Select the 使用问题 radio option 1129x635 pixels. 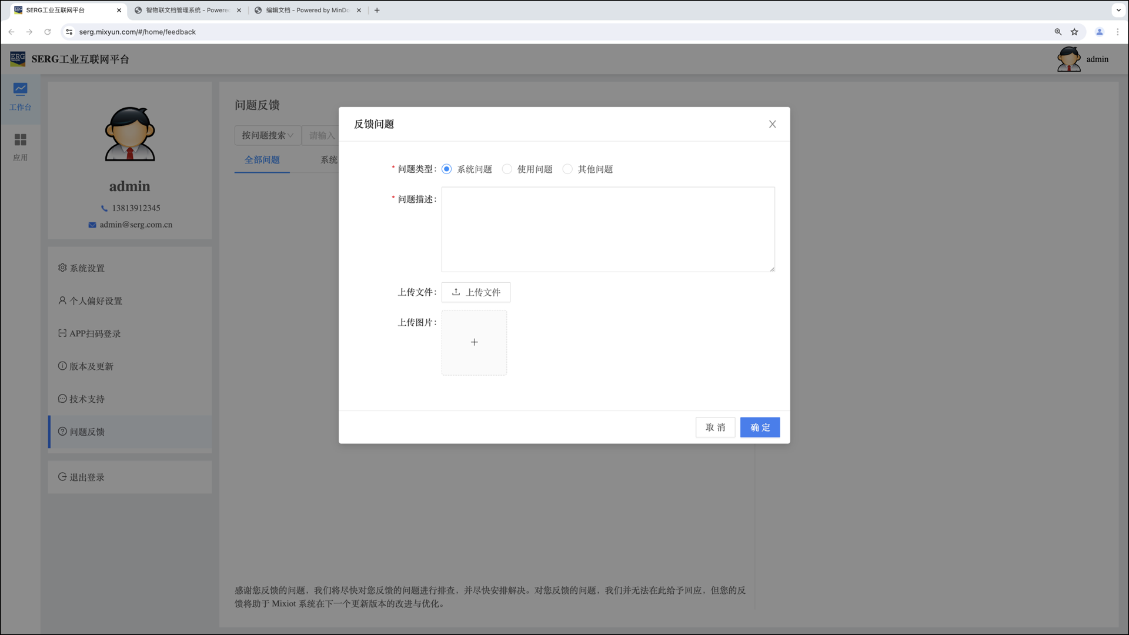point(507,169)
